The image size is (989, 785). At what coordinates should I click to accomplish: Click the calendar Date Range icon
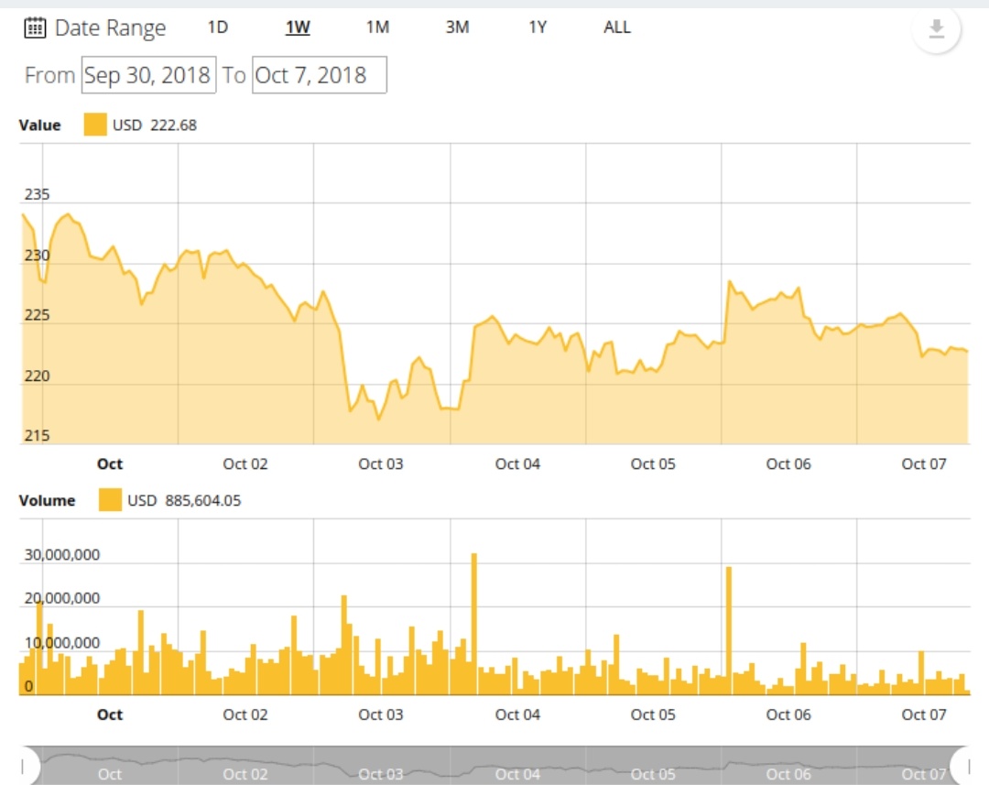pyautogui.click(x=35, y=27)
